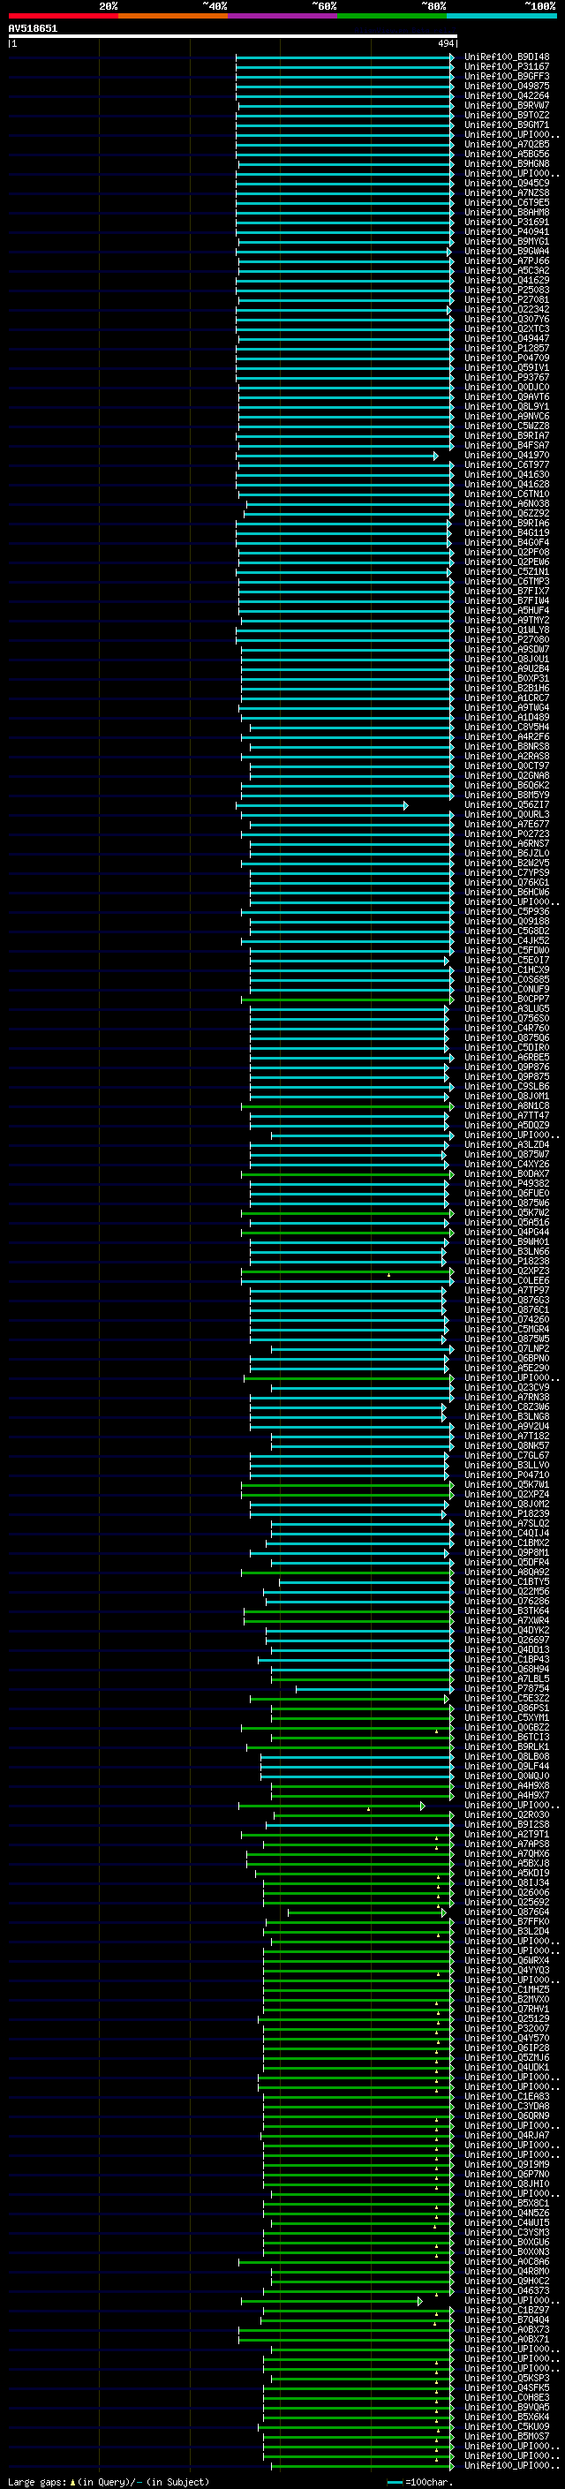Pick subject UniRef100_A7TT47
The height and width of the screenshot is (2489, 565).
pyautogui.click(x=507, y=1116)
